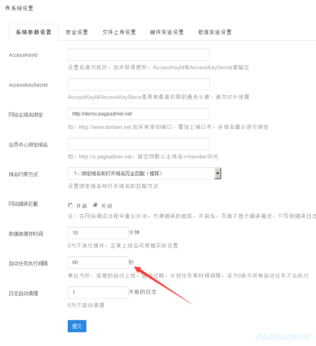Open the 邮件发送设置 tab
The width and height of the screenshot is (316, 346).
click(167, 32)
